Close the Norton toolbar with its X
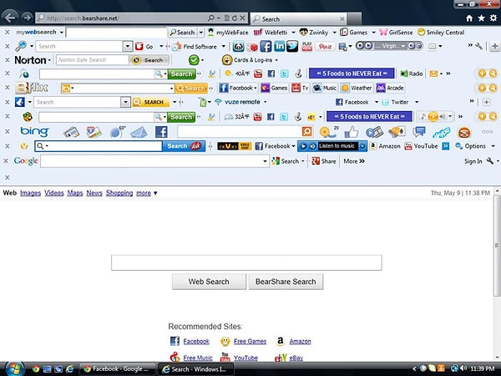The image size is (501, 376). pos(7,60)
